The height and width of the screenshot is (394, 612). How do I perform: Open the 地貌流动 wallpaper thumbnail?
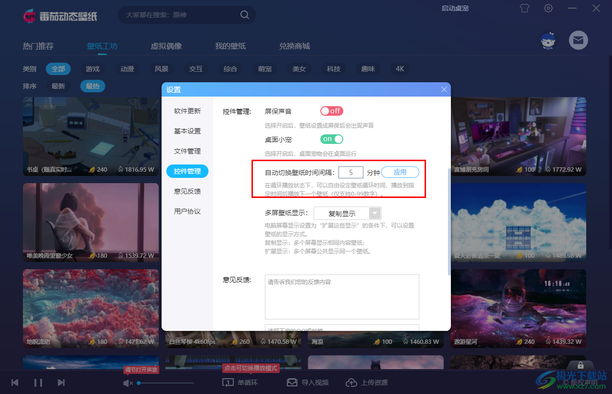point(91,308)
